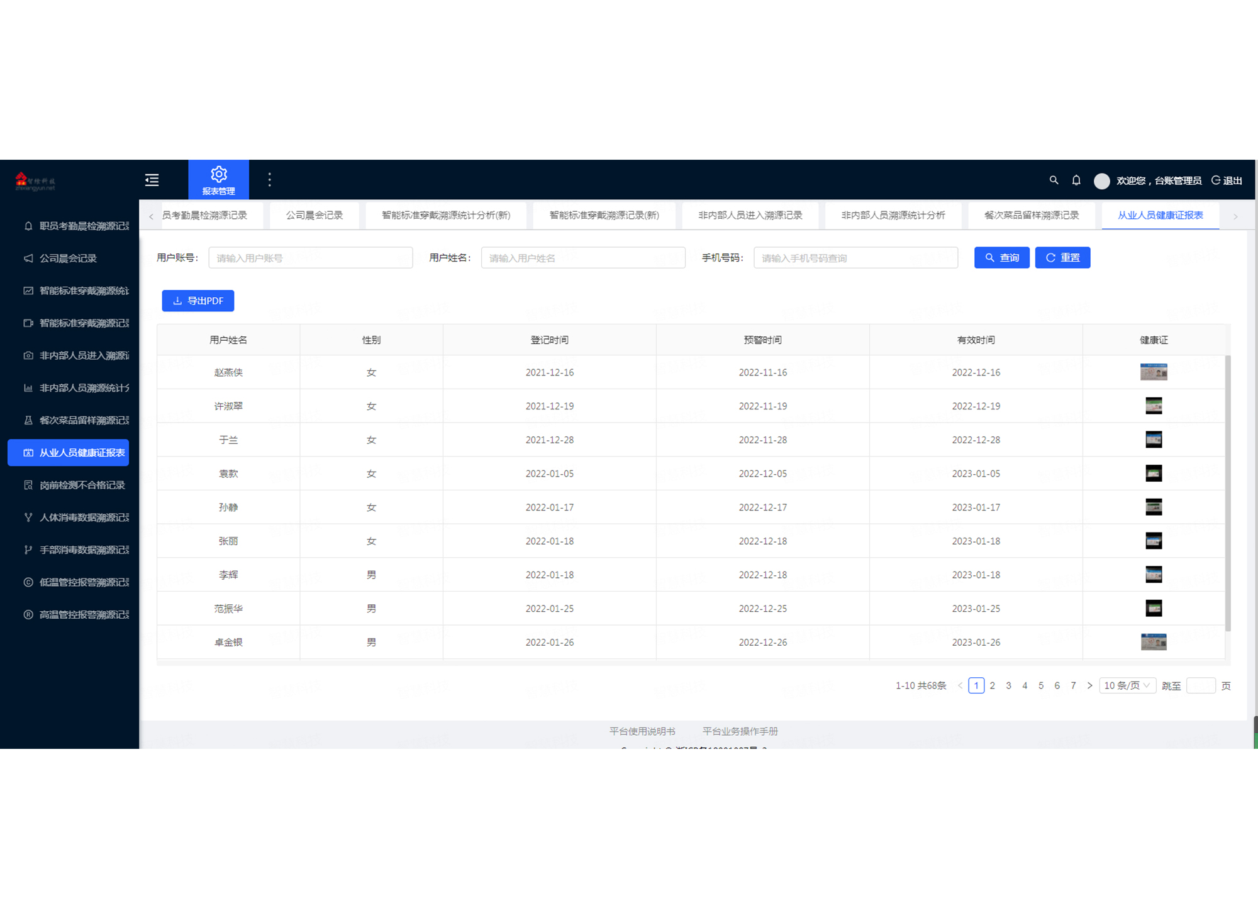
Task: Switch to 餐次菜品留样溯源记录 tab
Action: (1032, 215)
